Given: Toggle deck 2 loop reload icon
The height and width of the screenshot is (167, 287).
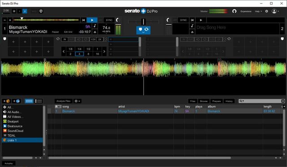Looking at the screenshot, I should coord(229,39).
